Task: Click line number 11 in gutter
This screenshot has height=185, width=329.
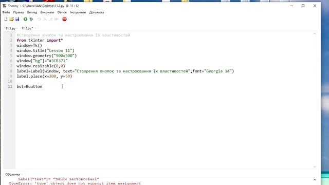Action: (x=10, y=86)
